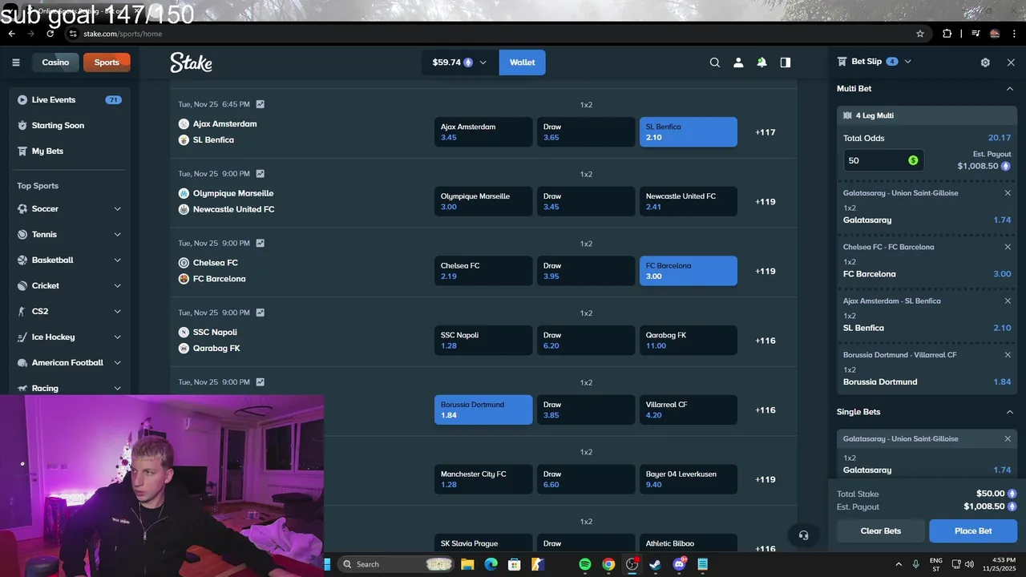Open the hamburger menu icon
The image size is (1026, 577).
coord(15,63)
